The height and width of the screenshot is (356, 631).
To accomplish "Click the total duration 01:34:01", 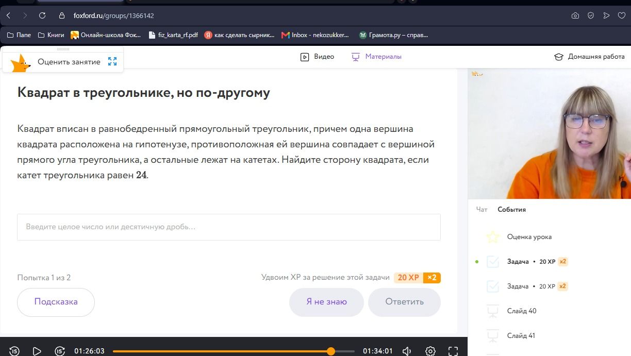I will click(x=378, y=351).
